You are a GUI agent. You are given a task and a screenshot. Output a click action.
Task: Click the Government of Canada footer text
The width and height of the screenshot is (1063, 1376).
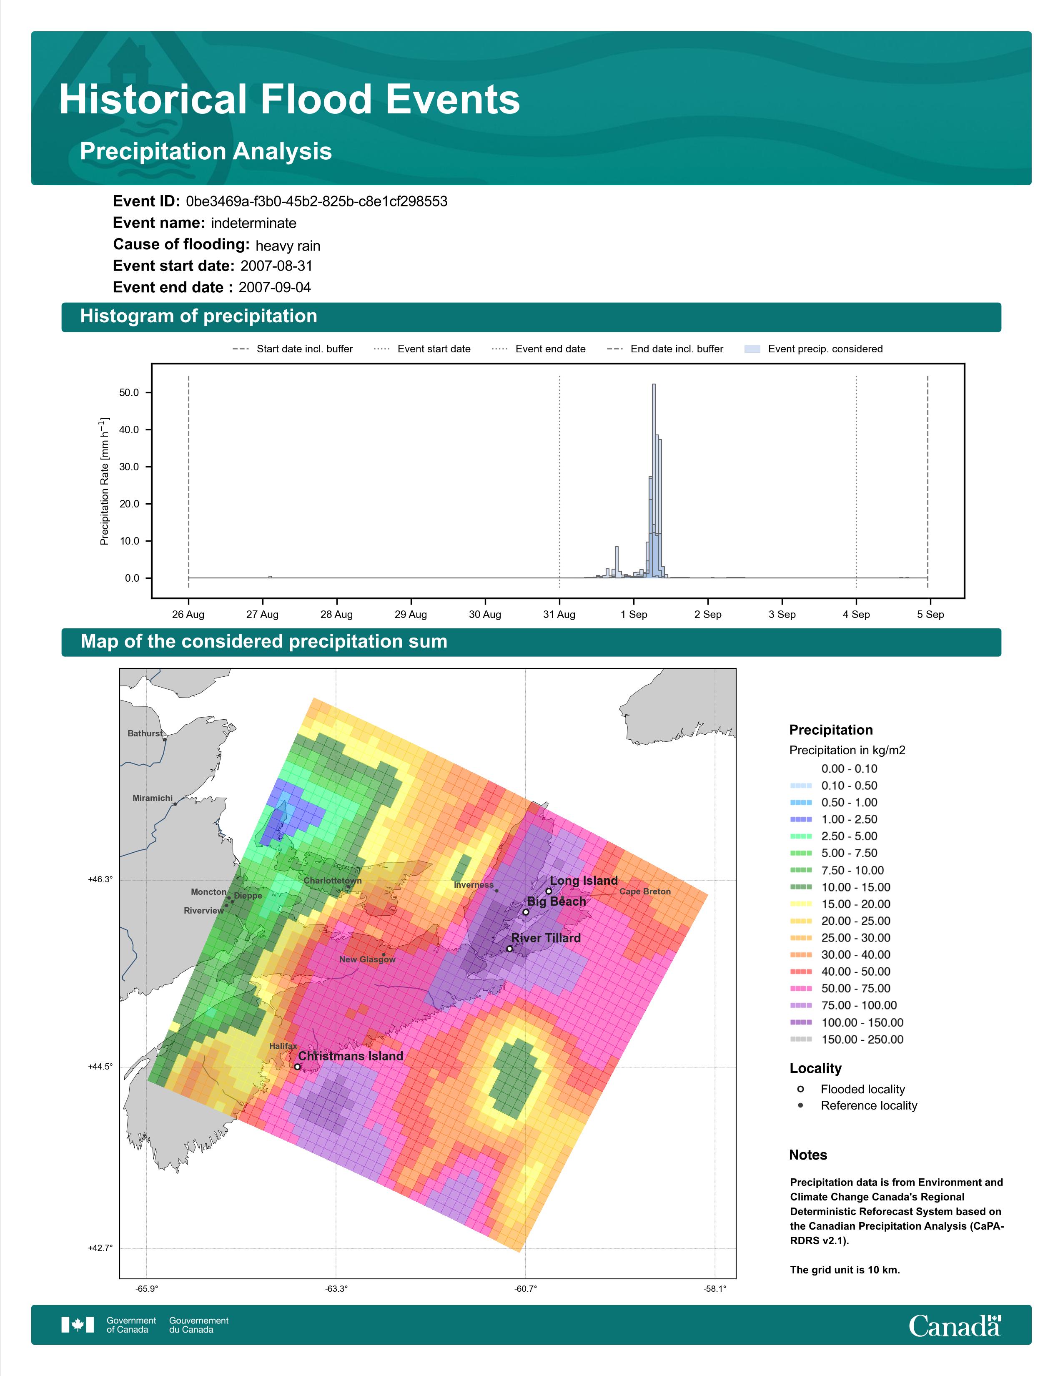point(131,1325)
